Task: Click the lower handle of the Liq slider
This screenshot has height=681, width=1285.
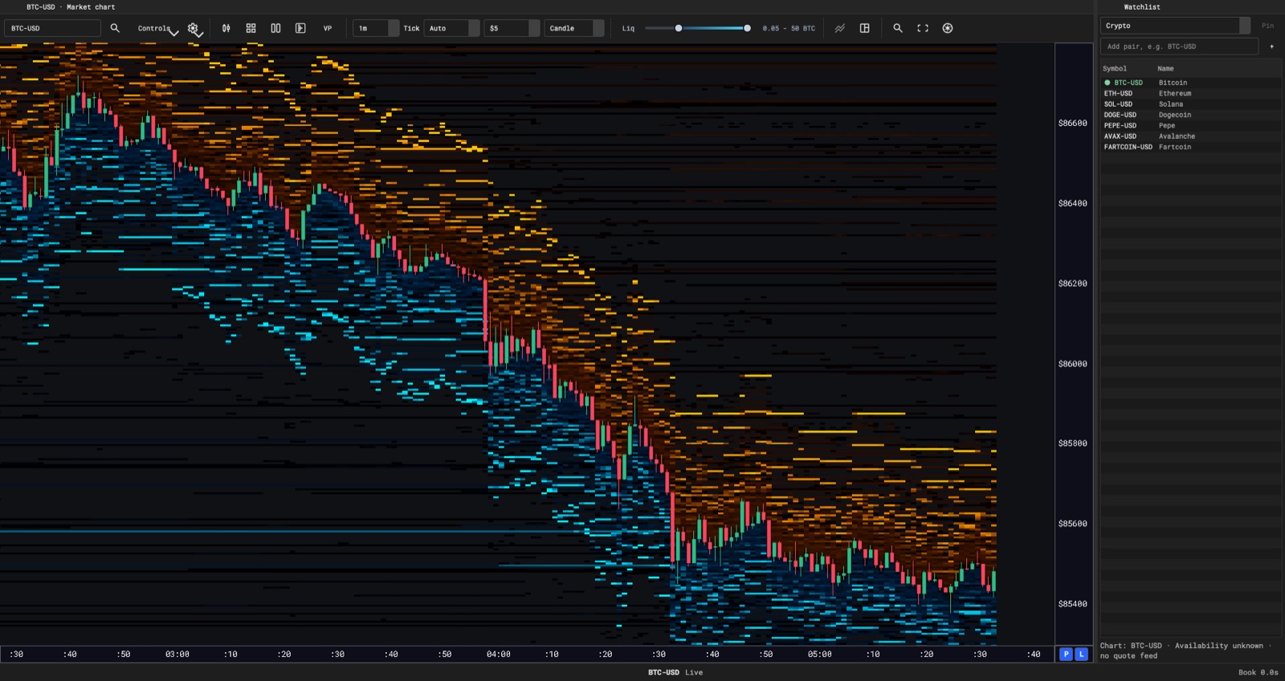Action: click(x=679, y=28)
